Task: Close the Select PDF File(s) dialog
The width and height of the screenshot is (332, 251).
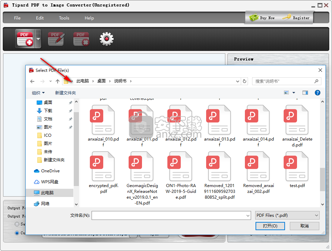Action: pyautogui.click(x=320, y=70)
